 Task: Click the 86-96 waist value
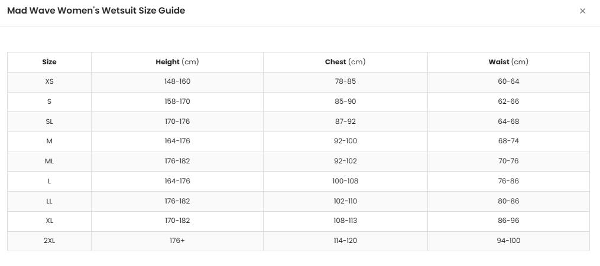tap(508, 221)
